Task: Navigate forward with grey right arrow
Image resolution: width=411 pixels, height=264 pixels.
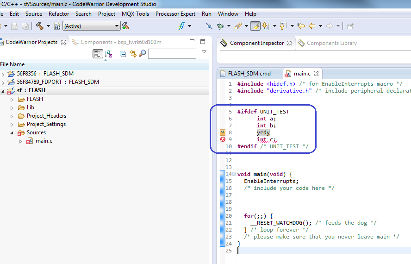Action: (330, 26)
